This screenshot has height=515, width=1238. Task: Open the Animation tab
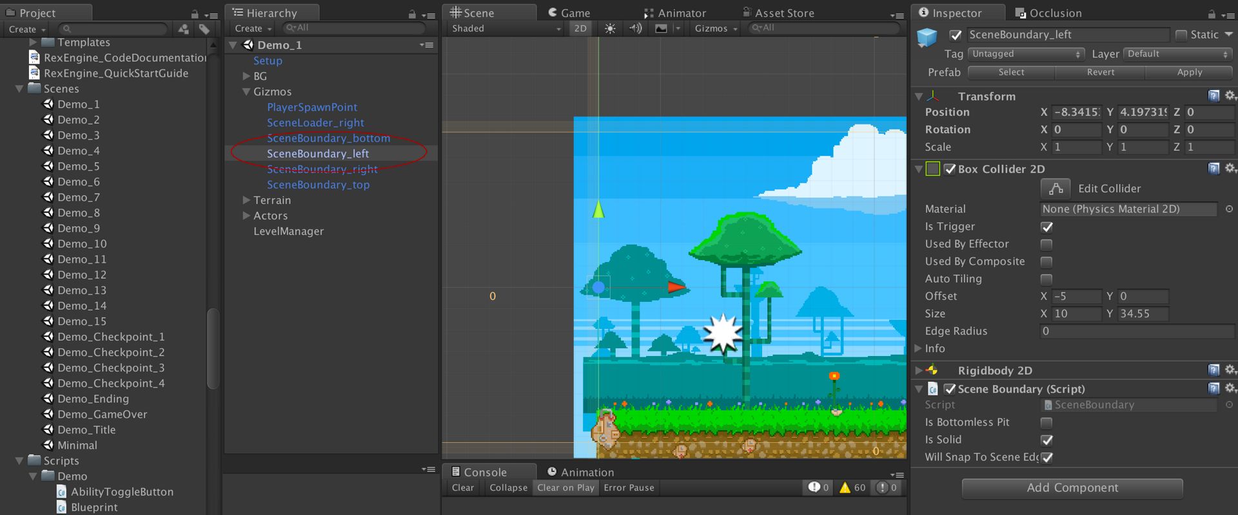coord(580,472)
